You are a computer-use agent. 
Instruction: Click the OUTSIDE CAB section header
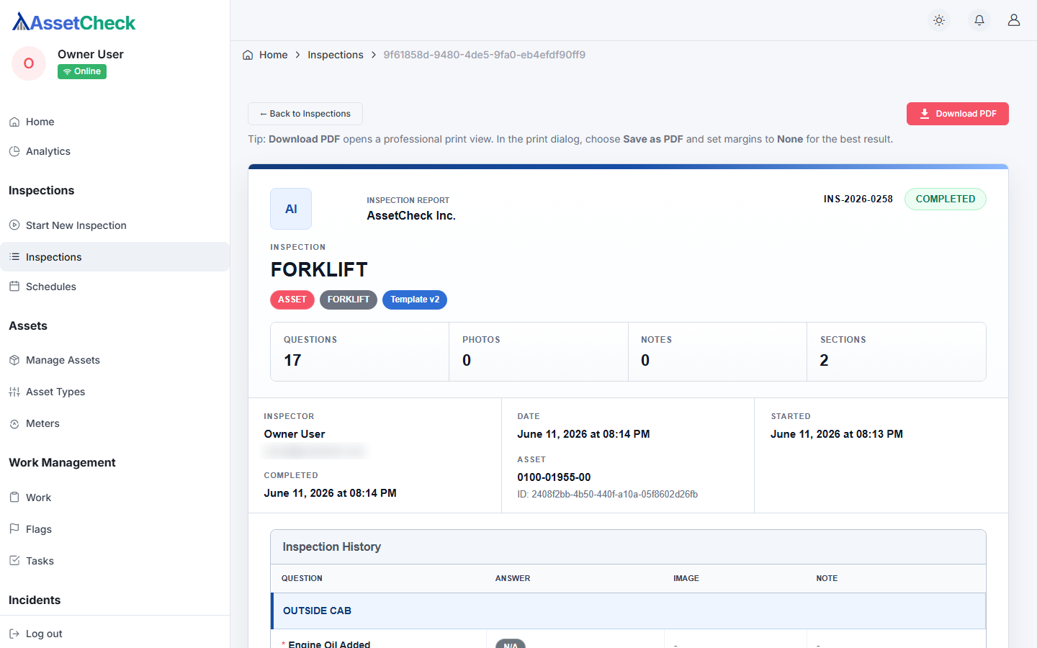628,611
